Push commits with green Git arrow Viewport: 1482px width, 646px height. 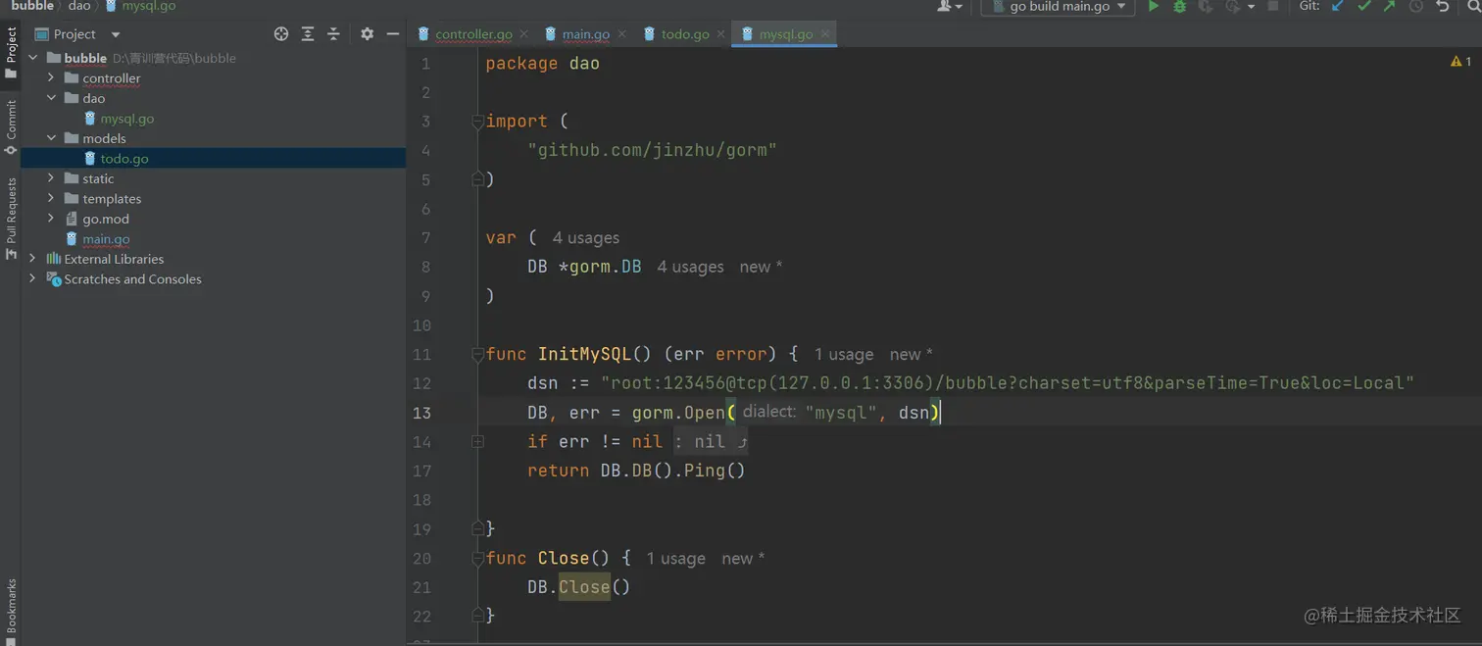(1390, 6)
